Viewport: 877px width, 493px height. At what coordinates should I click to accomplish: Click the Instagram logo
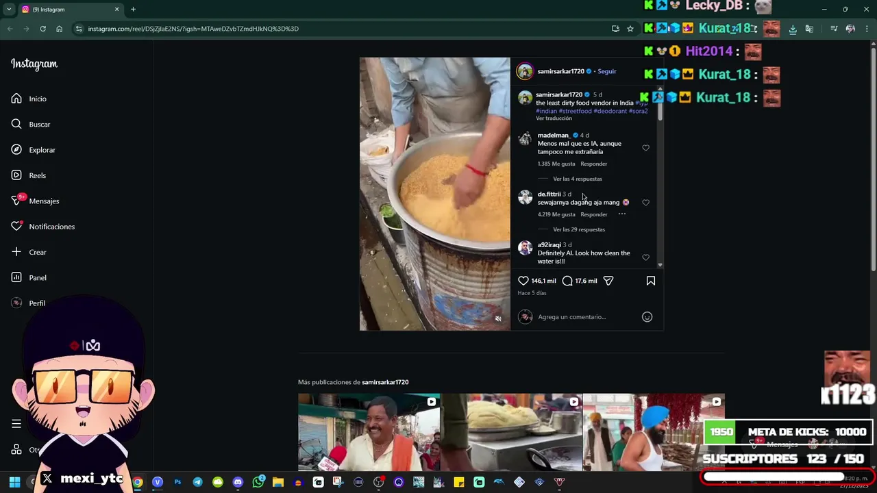34,64
